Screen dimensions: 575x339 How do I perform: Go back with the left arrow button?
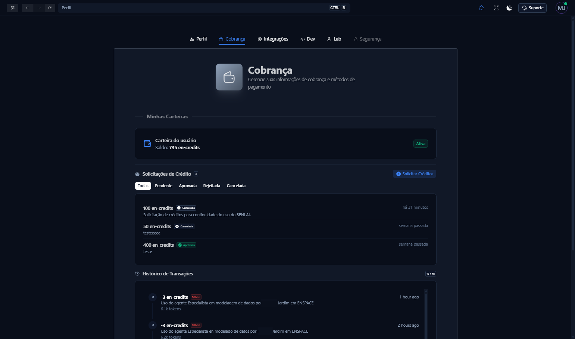pyautogui.click(x=28, y=8)
